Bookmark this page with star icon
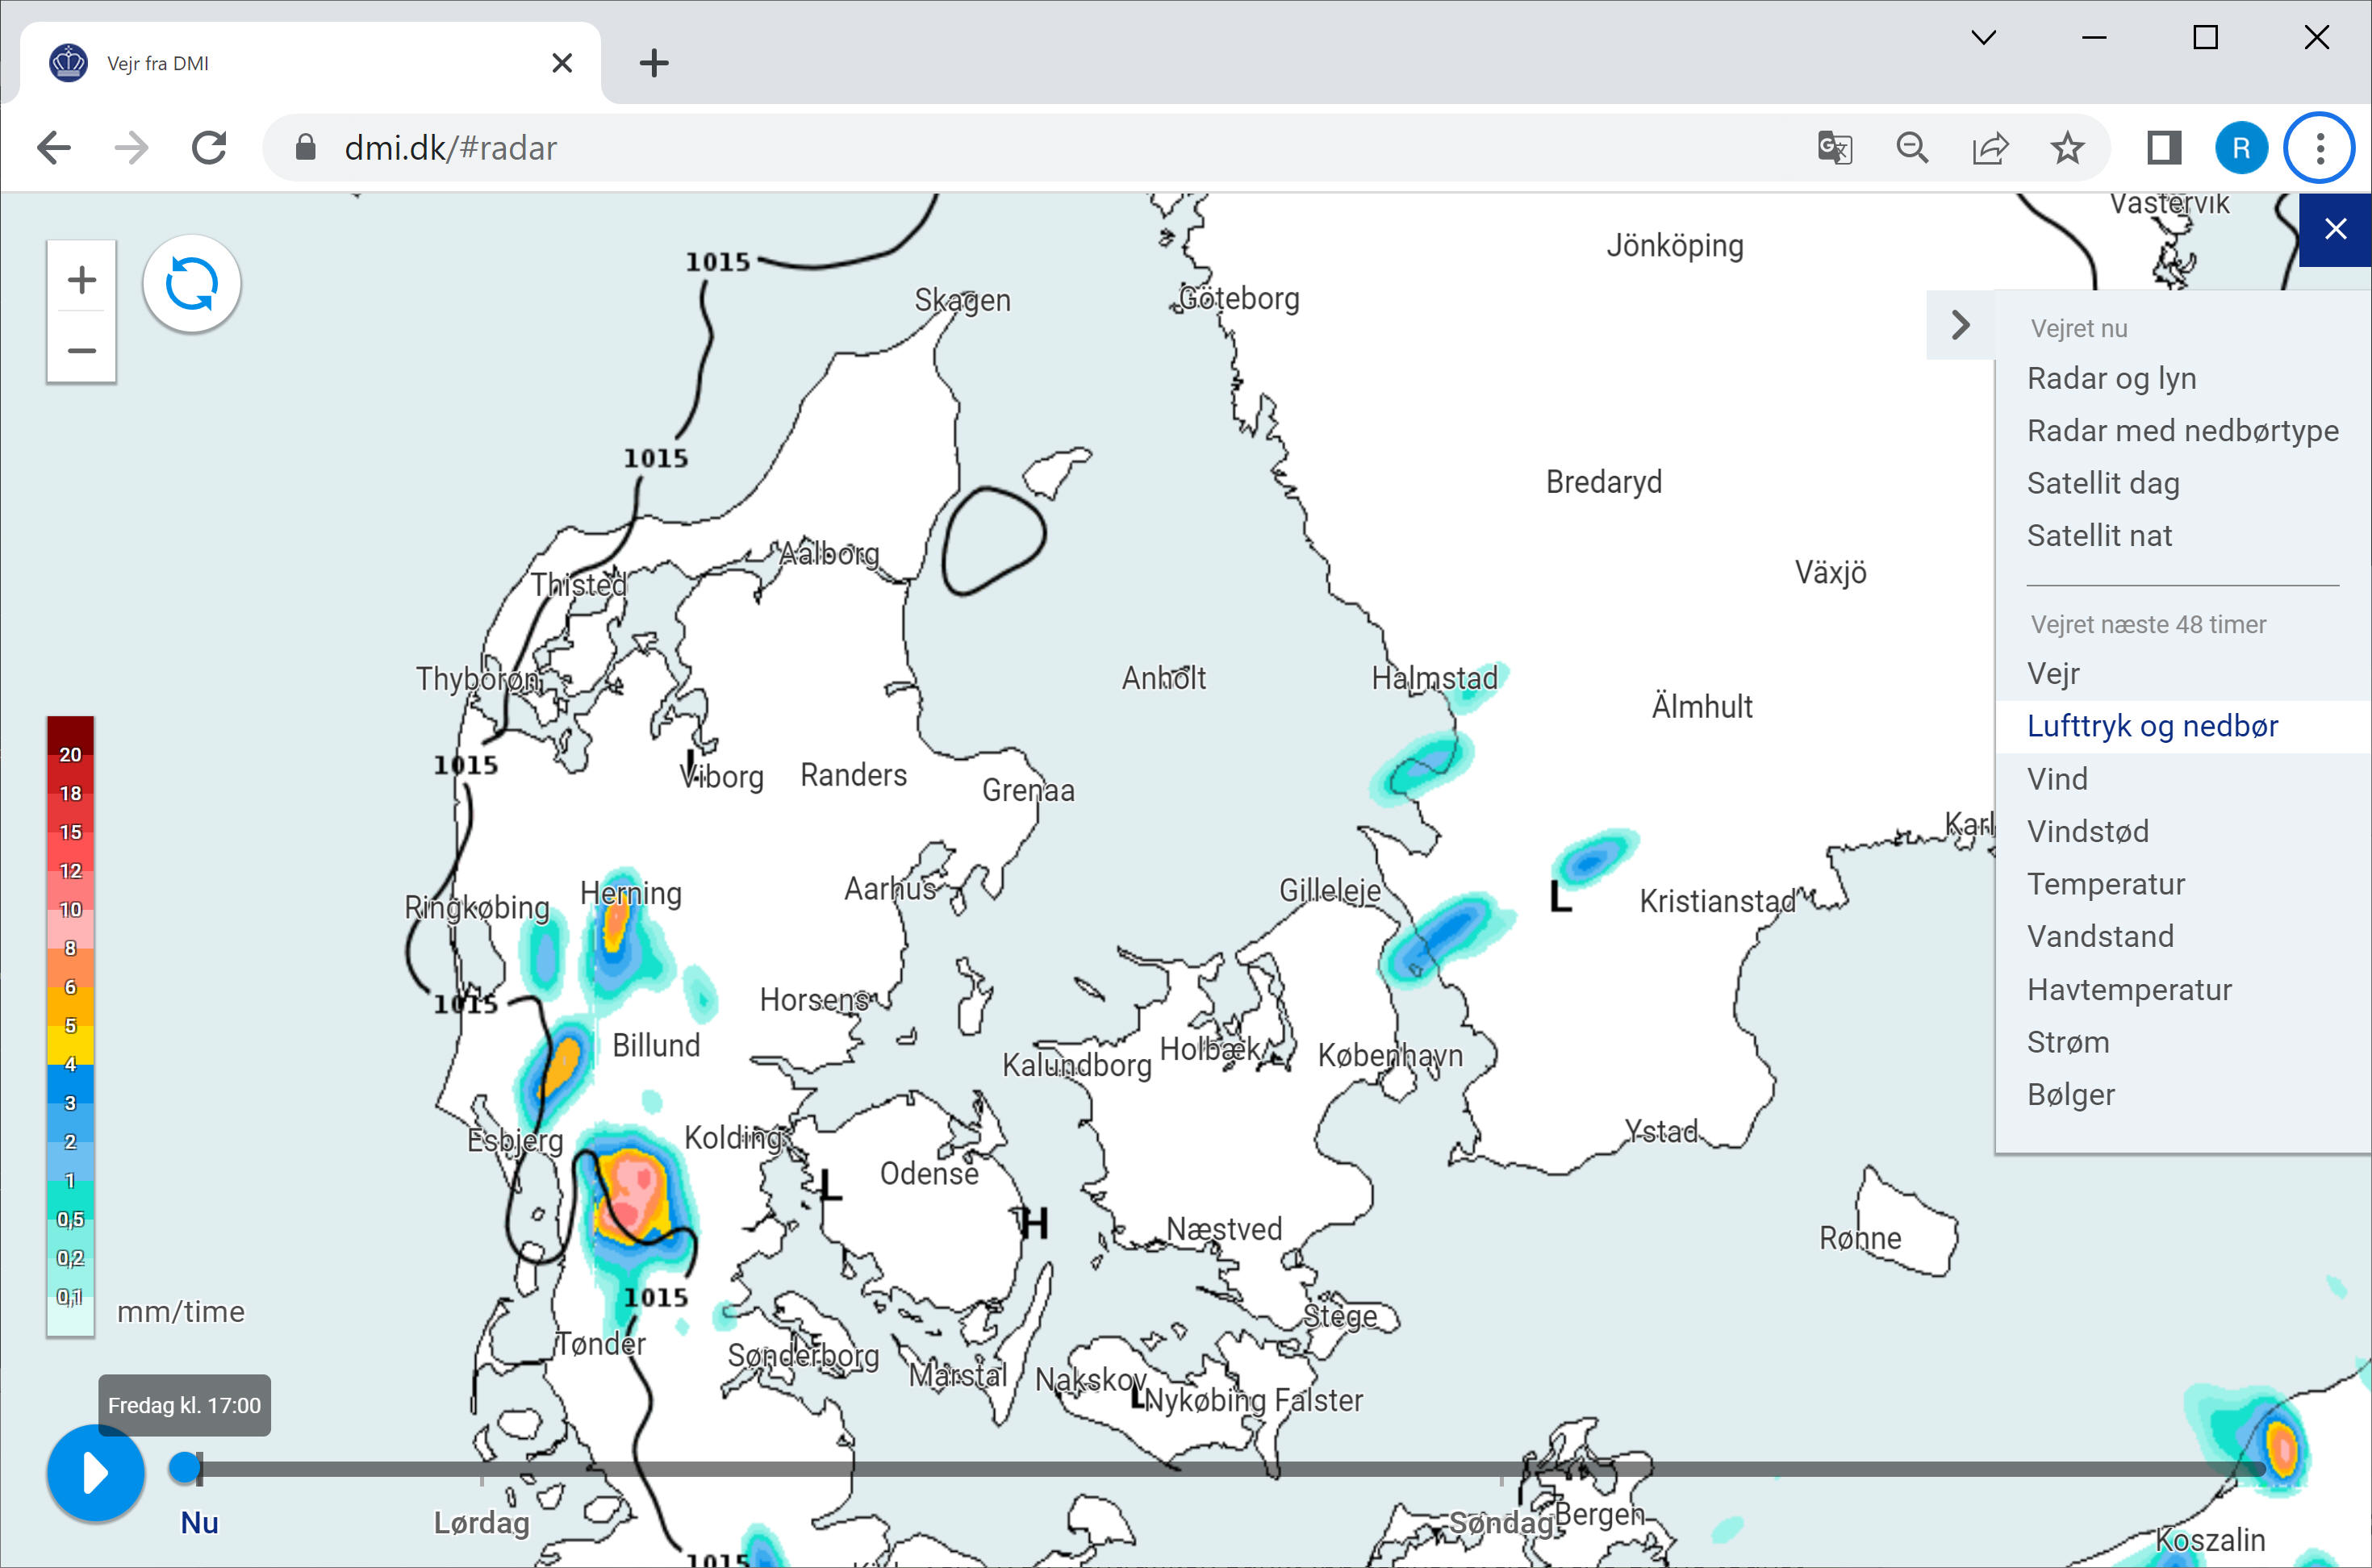This screenshot has width=2372, height=1568. (2066, 148)
